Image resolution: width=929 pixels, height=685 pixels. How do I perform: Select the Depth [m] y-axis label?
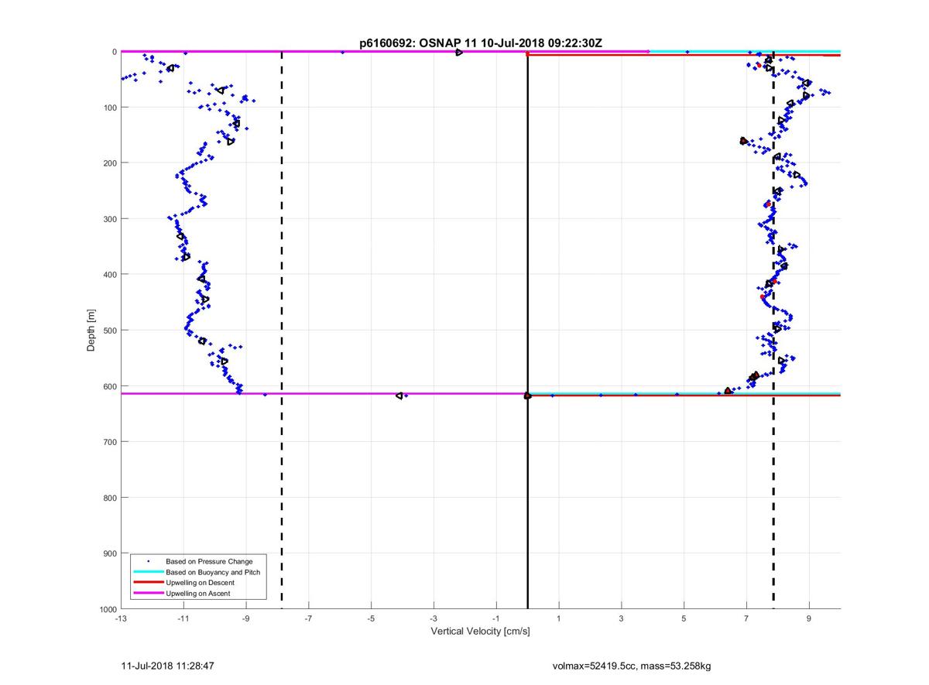coord(91,331)
